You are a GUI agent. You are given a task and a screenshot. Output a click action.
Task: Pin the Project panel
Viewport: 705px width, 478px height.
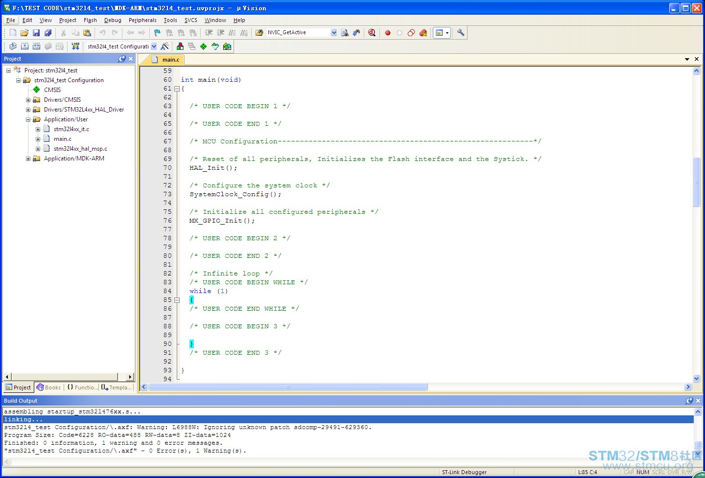pos(122,59)
